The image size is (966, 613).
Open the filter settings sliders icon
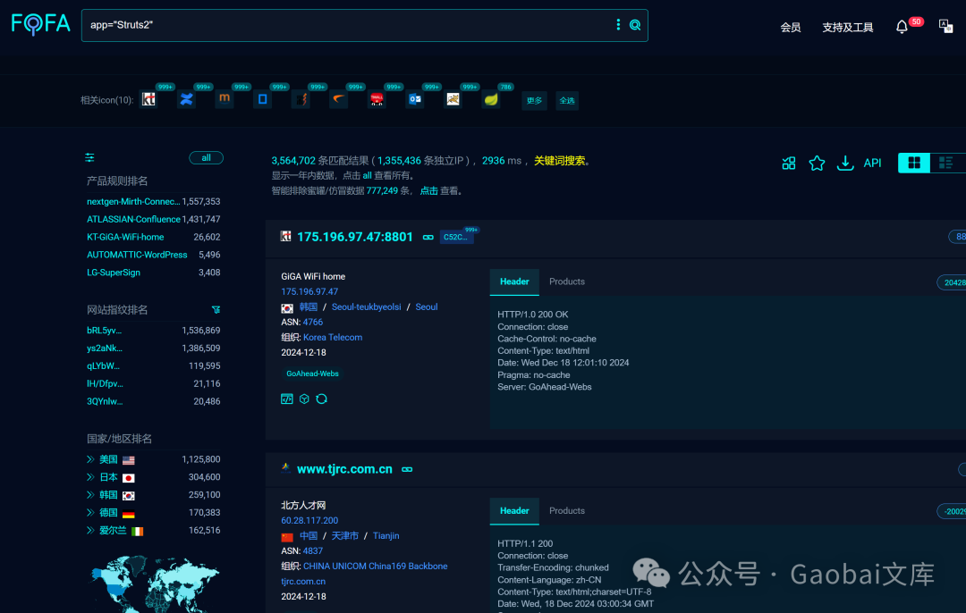point(90,157)
